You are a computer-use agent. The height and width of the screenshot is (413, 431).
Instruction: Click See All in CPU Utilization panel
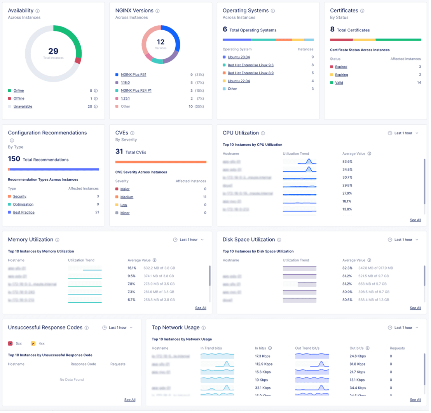tap(415, 220)
